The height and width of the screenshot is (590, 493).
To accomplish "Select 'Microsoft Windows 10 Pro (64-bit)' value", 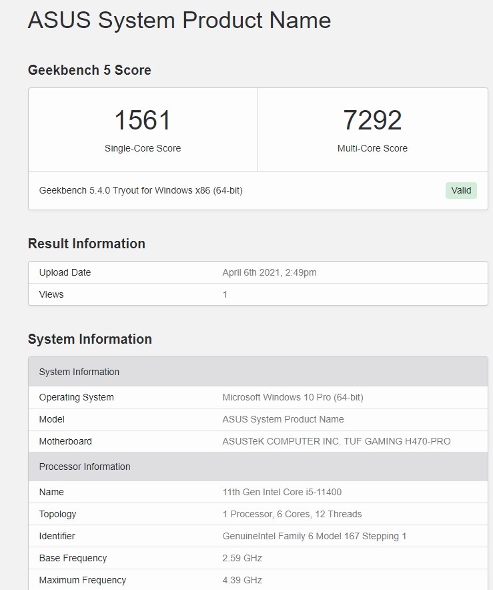I will 293,397.
